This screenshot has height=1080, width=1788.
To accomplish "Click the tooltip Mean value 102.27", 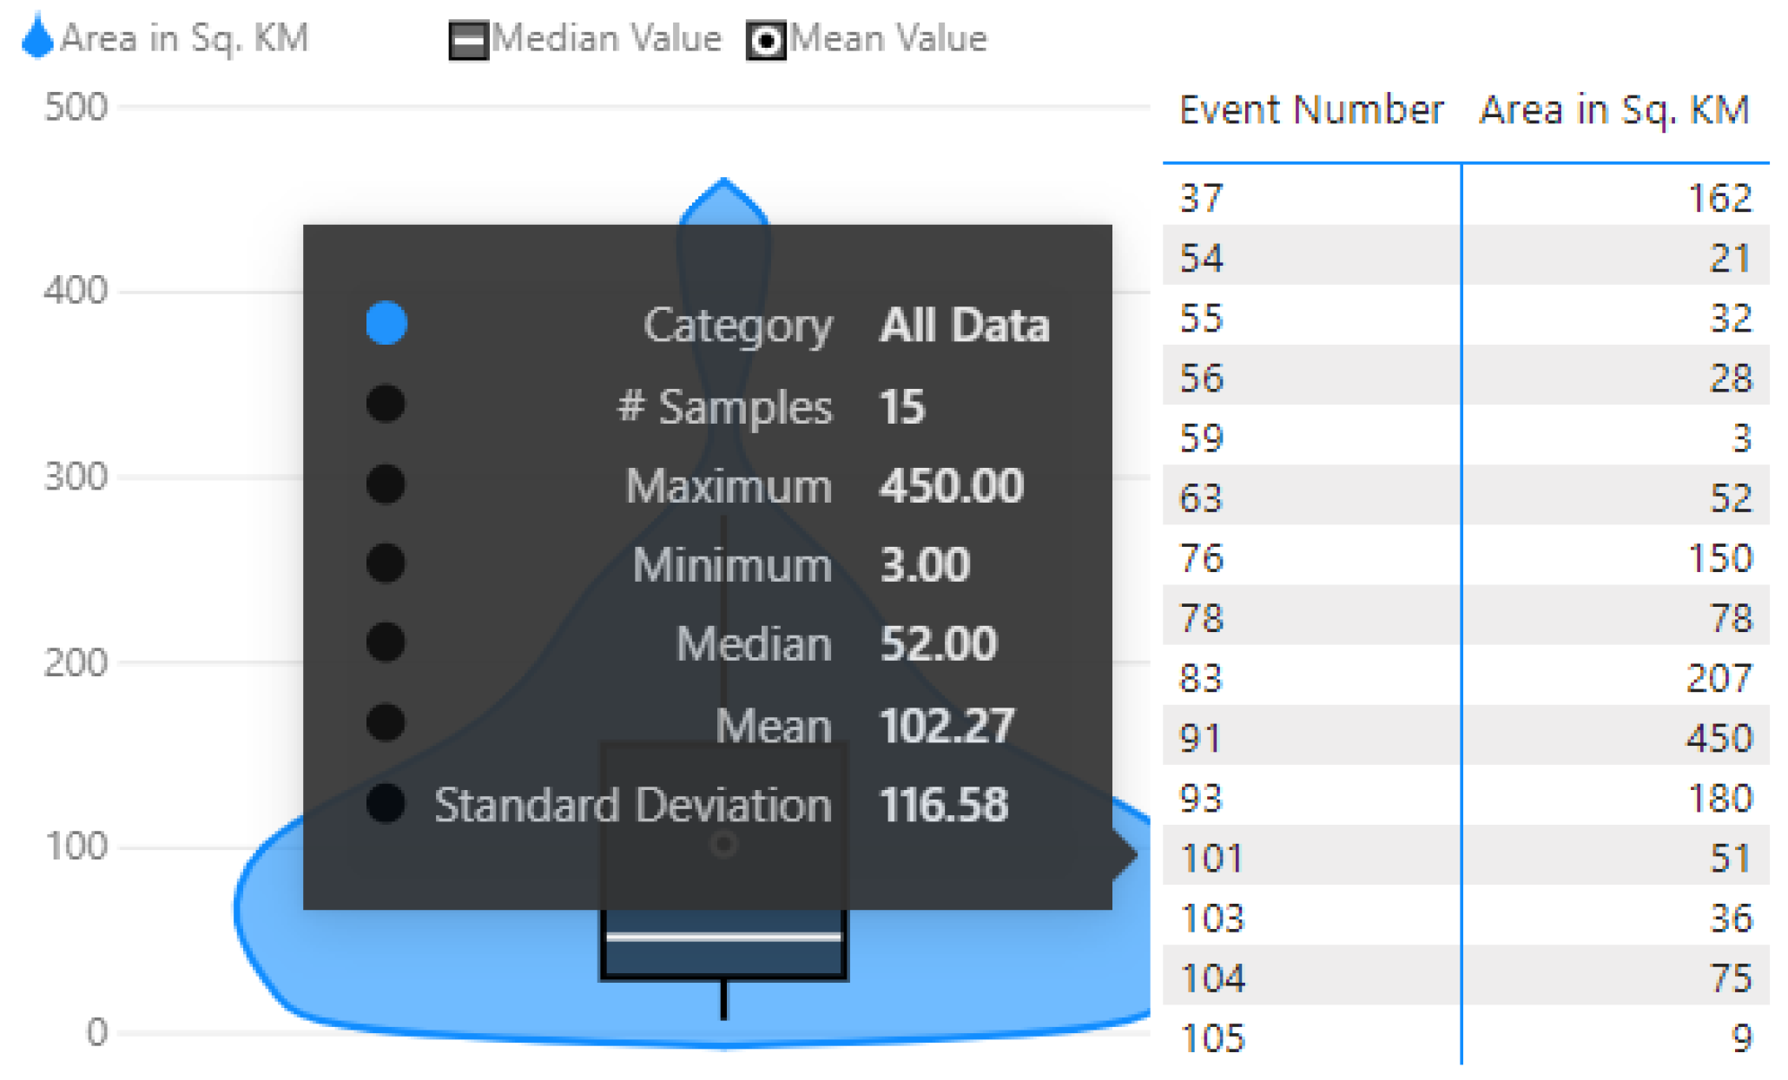I will pyautogui.click(x=946, y=725).
